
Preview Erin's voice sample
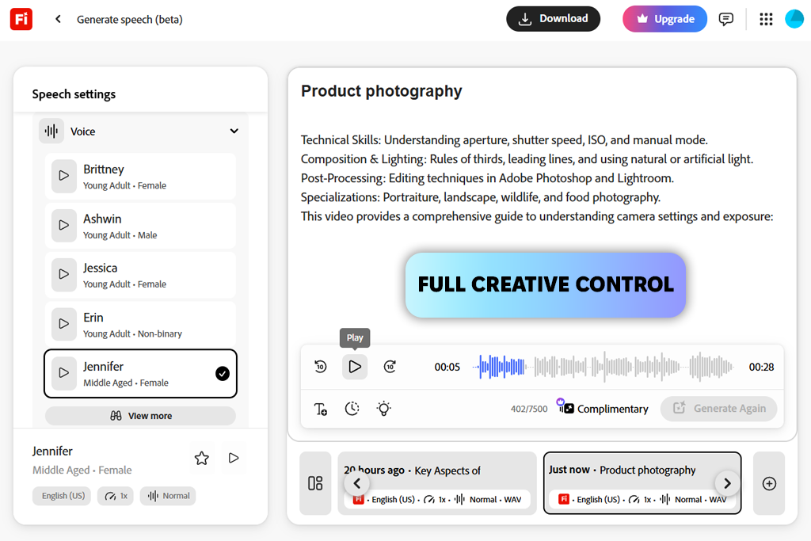tap(63, 324)
